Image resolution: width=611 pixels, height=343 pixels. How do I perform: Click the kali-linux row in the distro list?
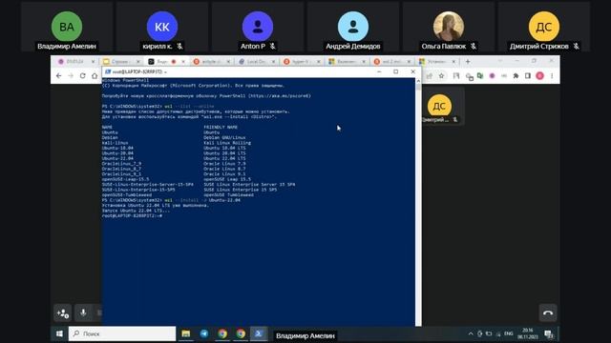[x=115, y=143]
